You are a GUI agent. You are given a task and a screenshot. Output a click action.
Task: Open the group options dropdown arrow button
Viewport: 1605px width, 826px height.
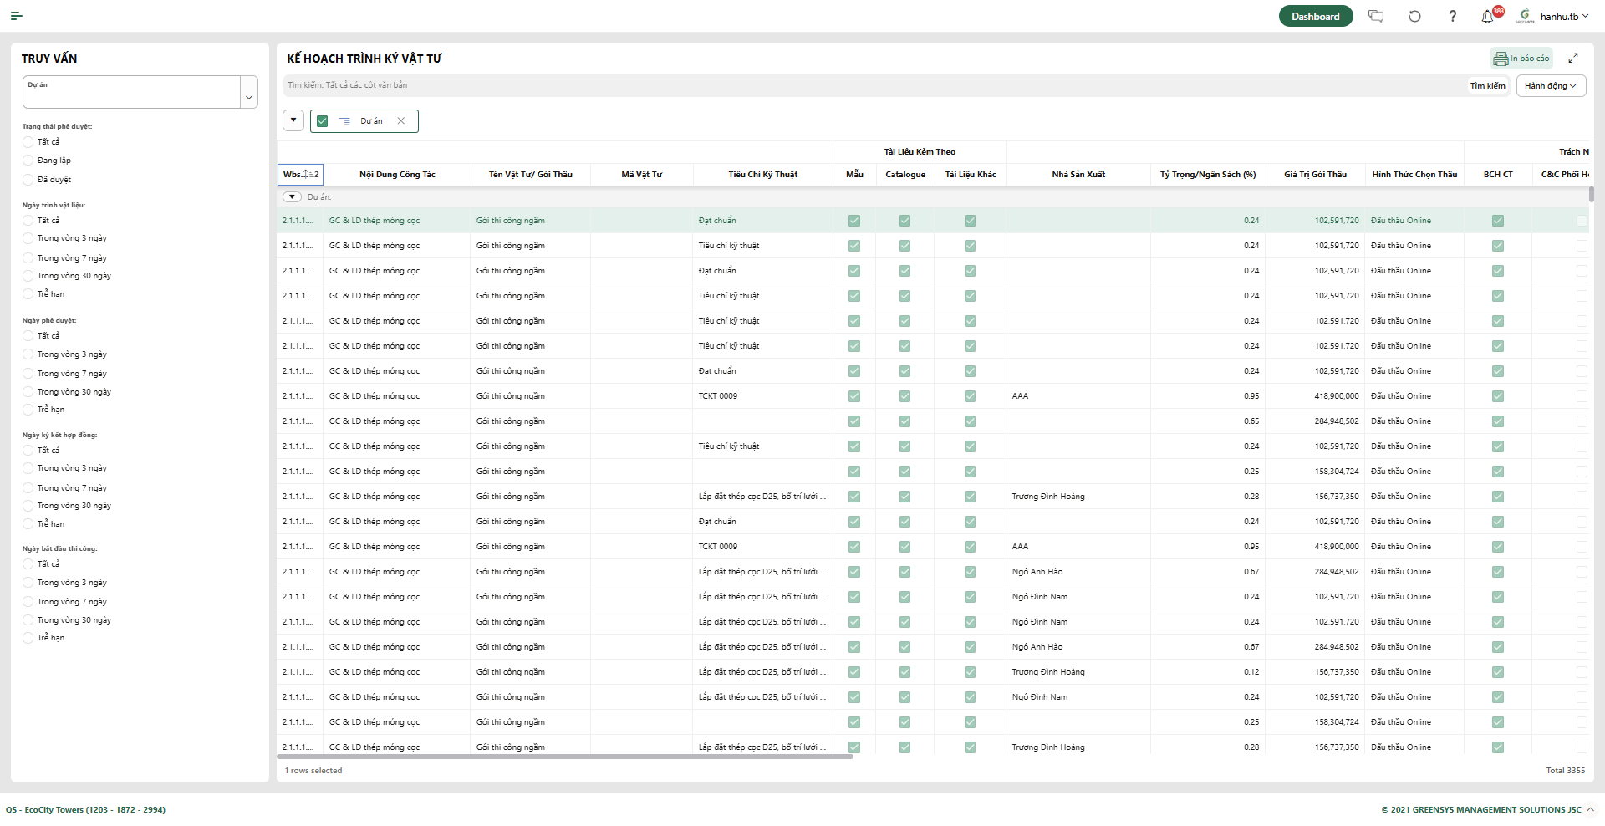click(x=293, y=120)
